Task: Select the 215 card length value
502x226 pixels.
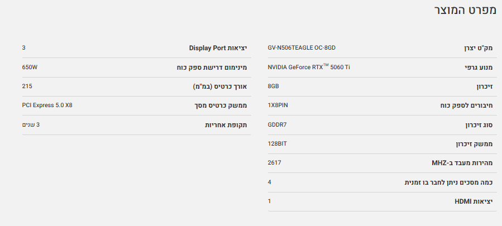Action: (x=27, y=86)
